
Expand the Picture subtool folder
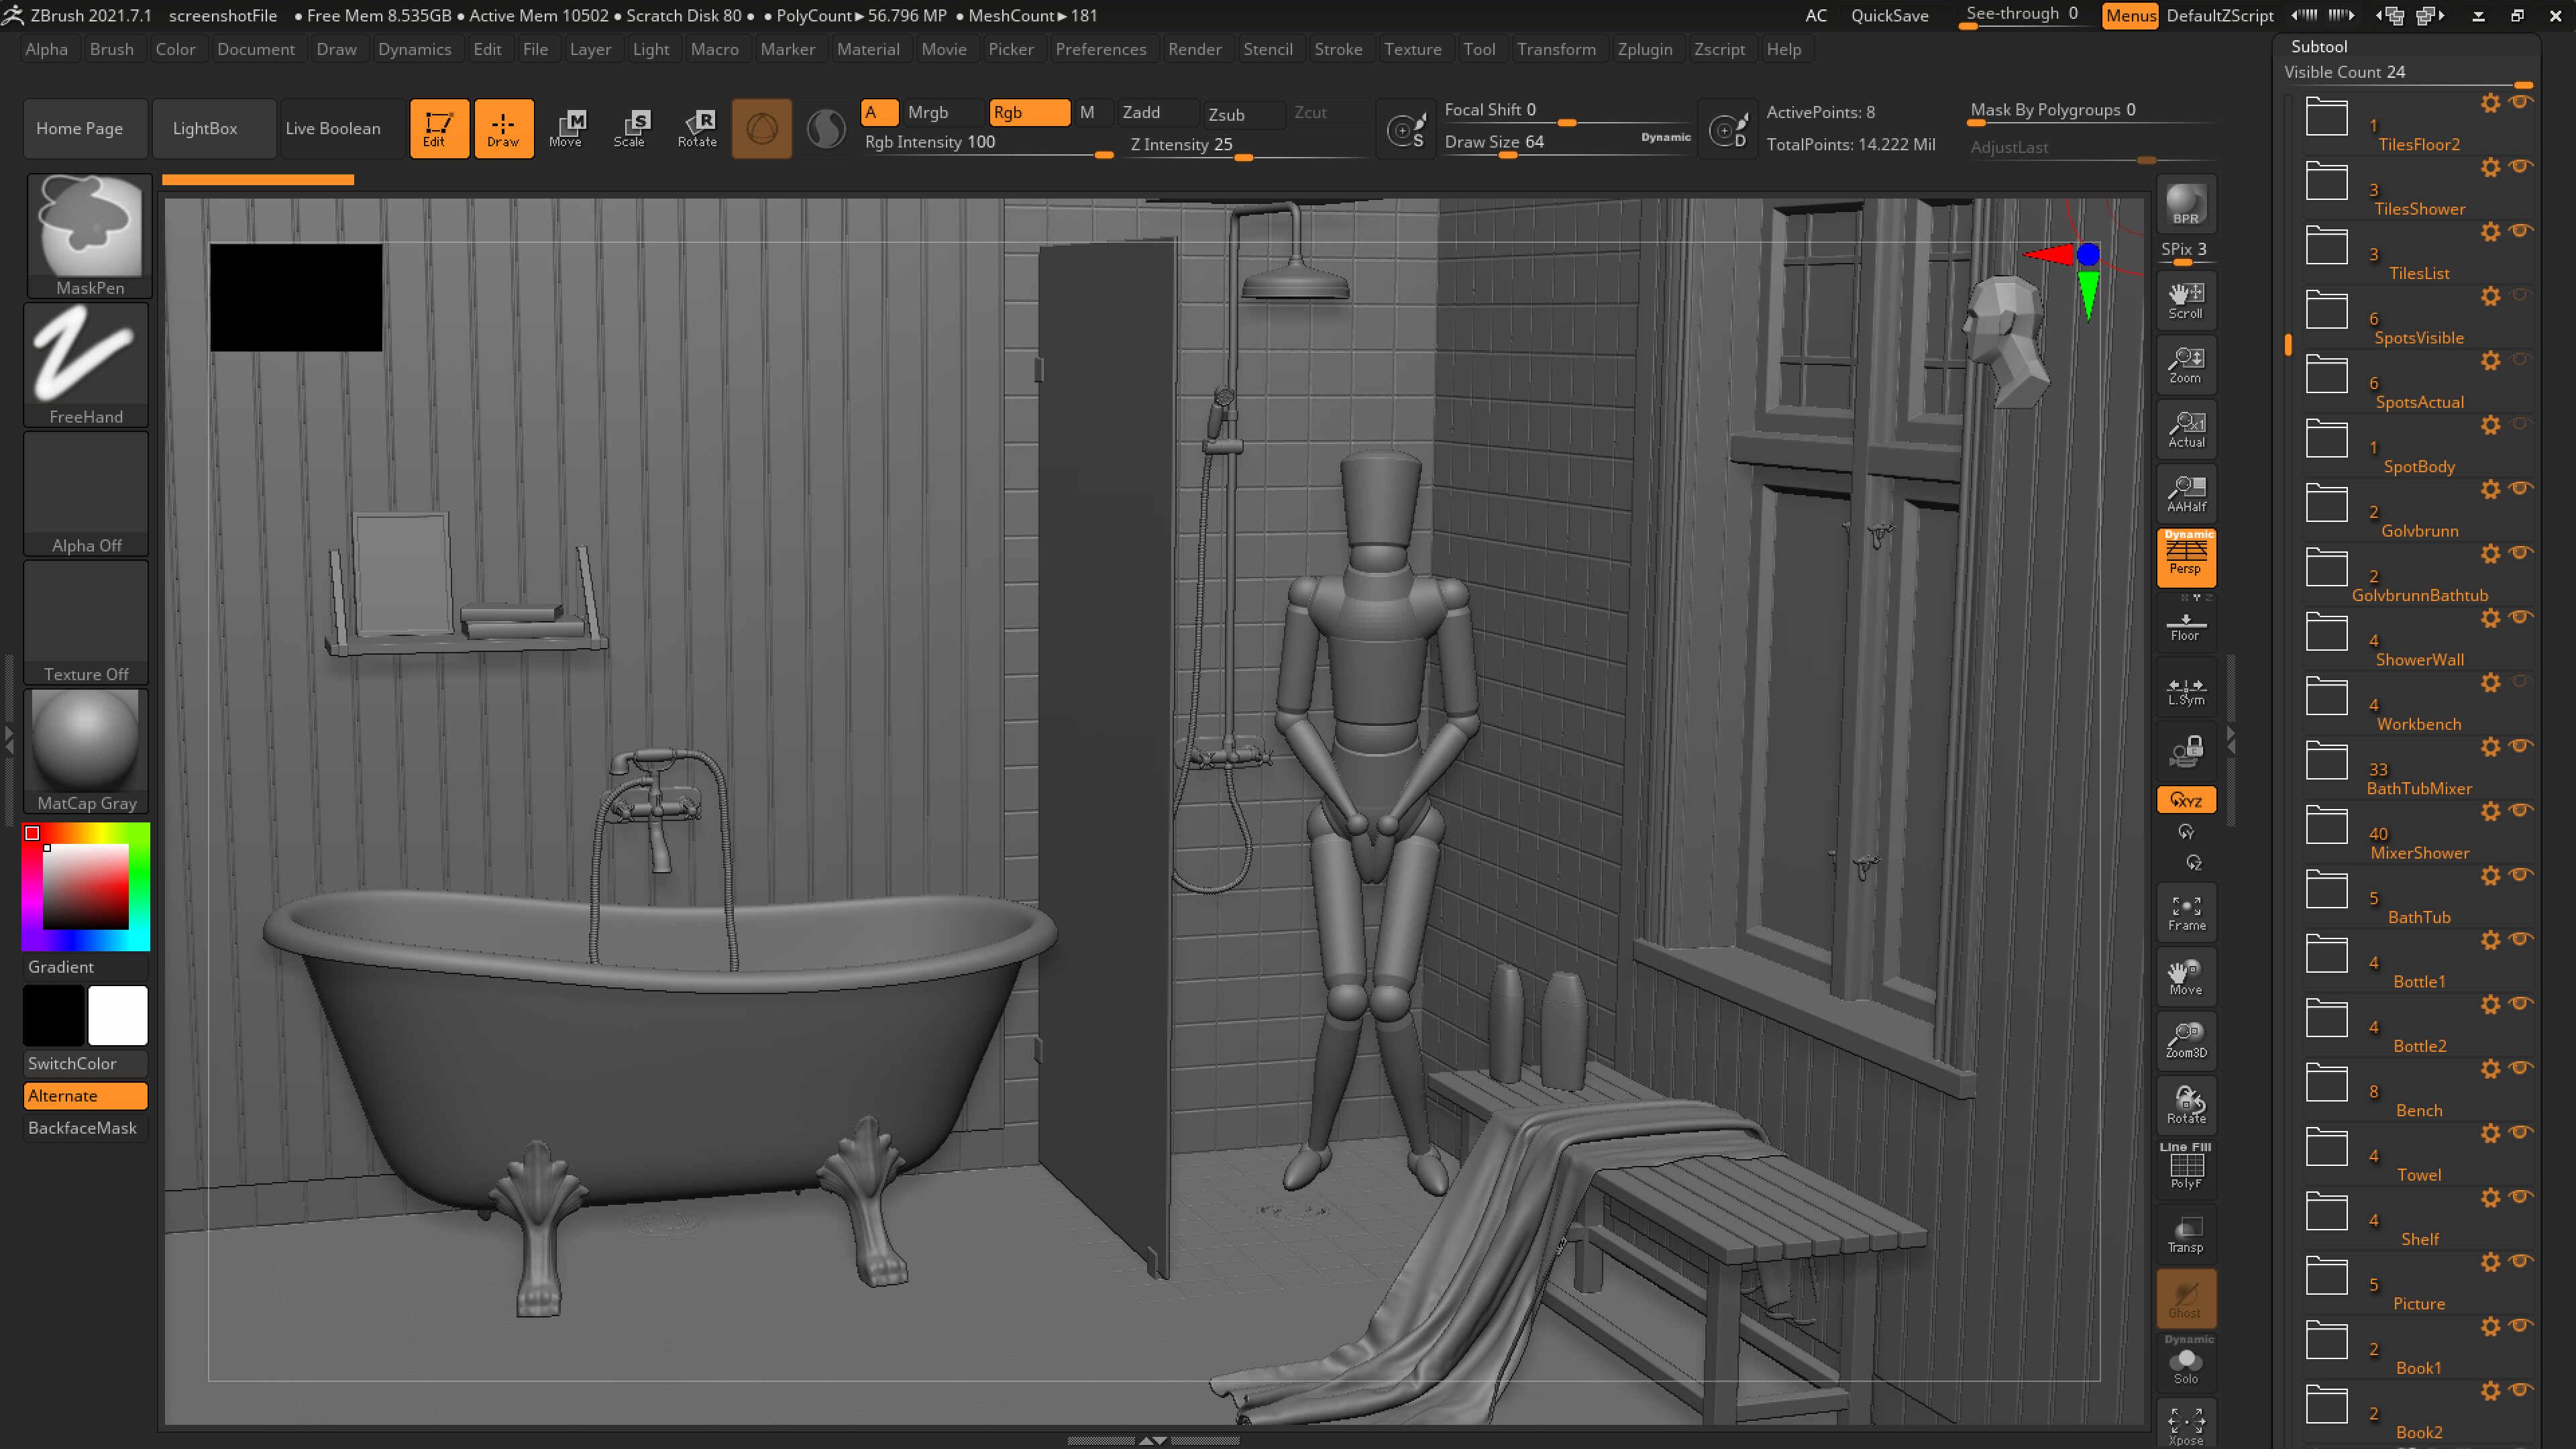coord(2326,1276)
